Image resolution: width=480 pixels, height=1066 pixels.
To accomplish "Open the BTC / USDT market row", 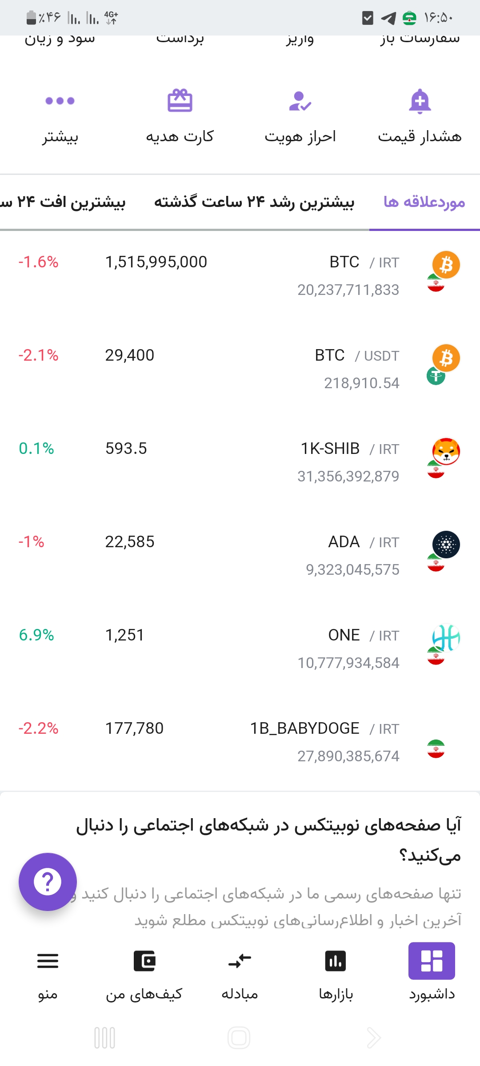I will click(240, 369).
